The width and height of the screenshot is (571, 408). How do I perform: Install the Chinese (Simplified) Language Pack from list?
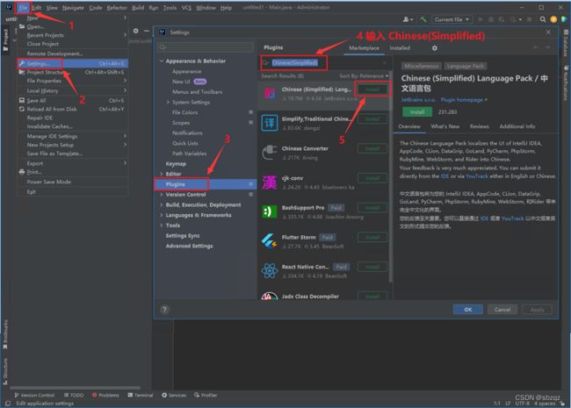coord(372,89)
